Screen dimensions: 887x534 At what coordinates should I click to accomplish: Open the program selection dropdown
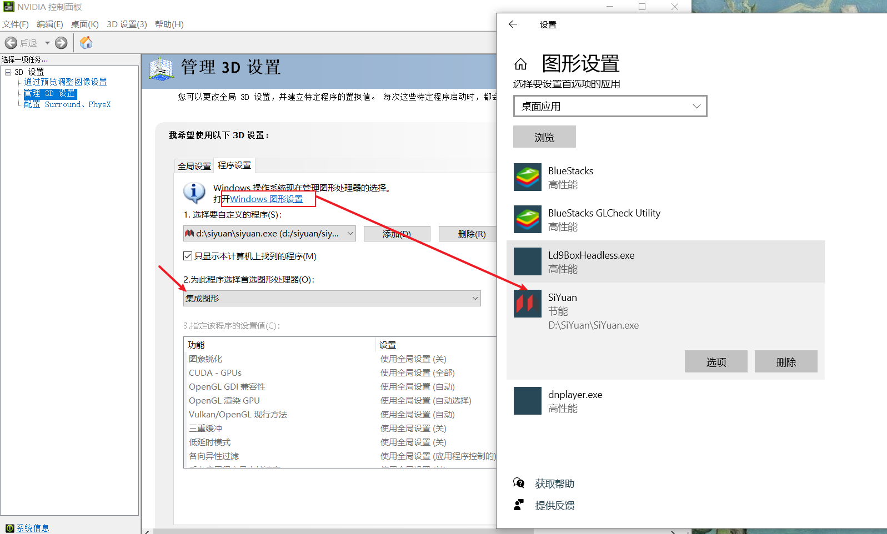pyautogui.click(x=269, y=234)
